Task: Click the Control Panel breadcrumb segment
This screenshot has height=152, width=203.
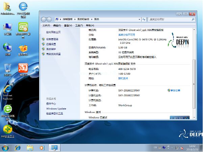Action: tap(68, 20)
